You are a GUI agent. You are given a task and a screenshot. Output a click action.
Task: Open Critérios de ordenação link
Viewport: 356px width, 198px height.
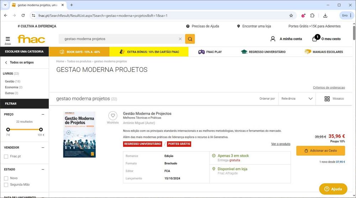click(x=329, y=87)
